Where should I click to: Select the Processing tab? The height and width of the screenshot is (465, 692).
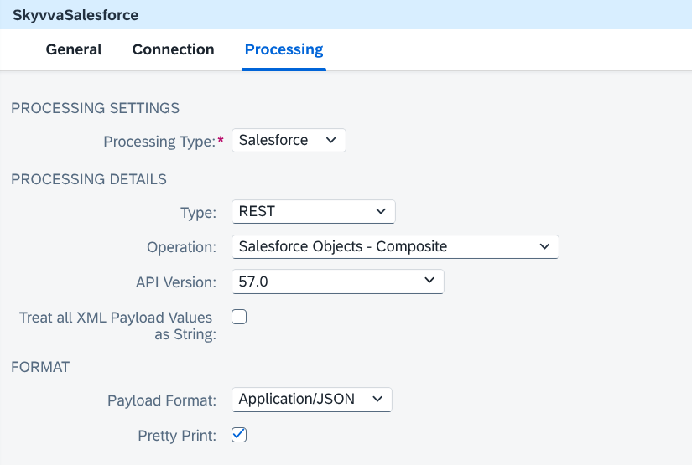pyautogui.click(x=284, y=49)
